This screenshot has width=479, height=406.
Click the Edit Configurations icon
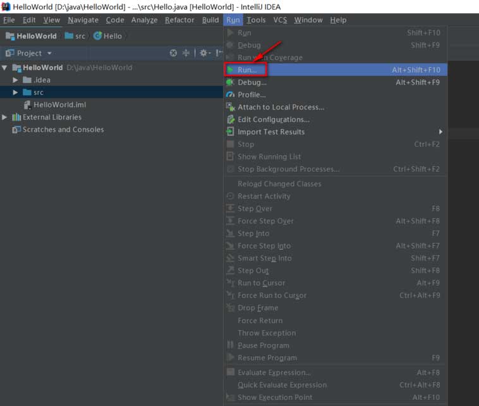point(230,120)
